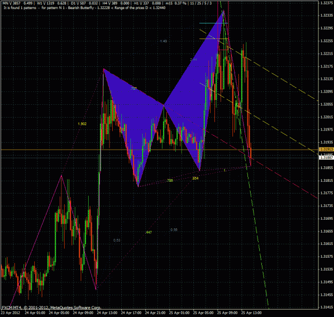This screenshot has width=334, height=317.
Task: Click the '25 Apr 13:00' time axis label
Action: click(252, 313)
